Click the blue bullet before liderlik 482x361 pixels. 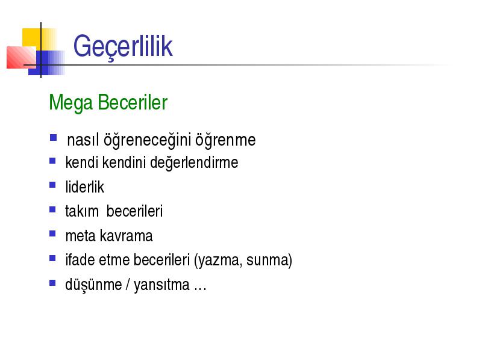click(x=52, y=185)
